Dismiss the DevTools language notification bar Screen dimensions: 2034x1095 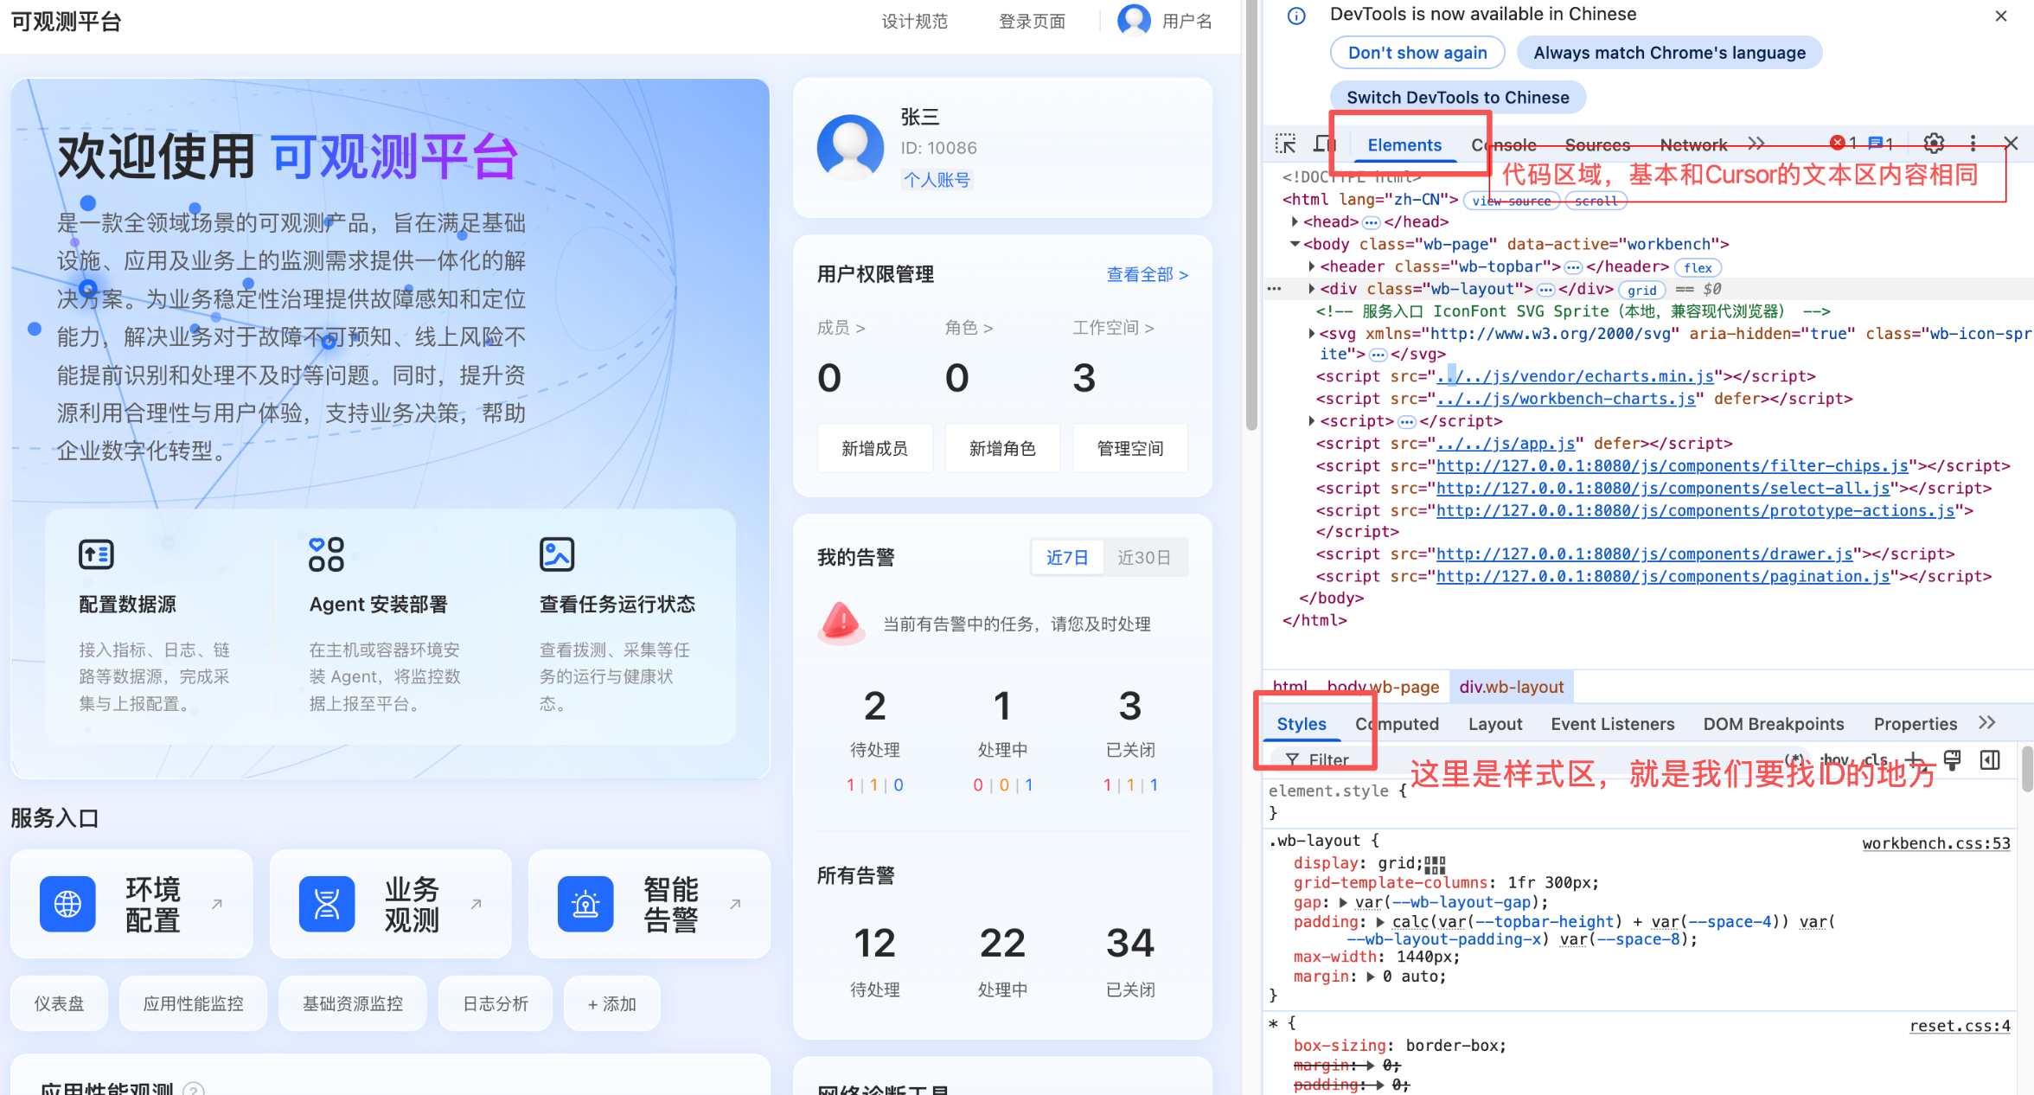[2001, 16]
